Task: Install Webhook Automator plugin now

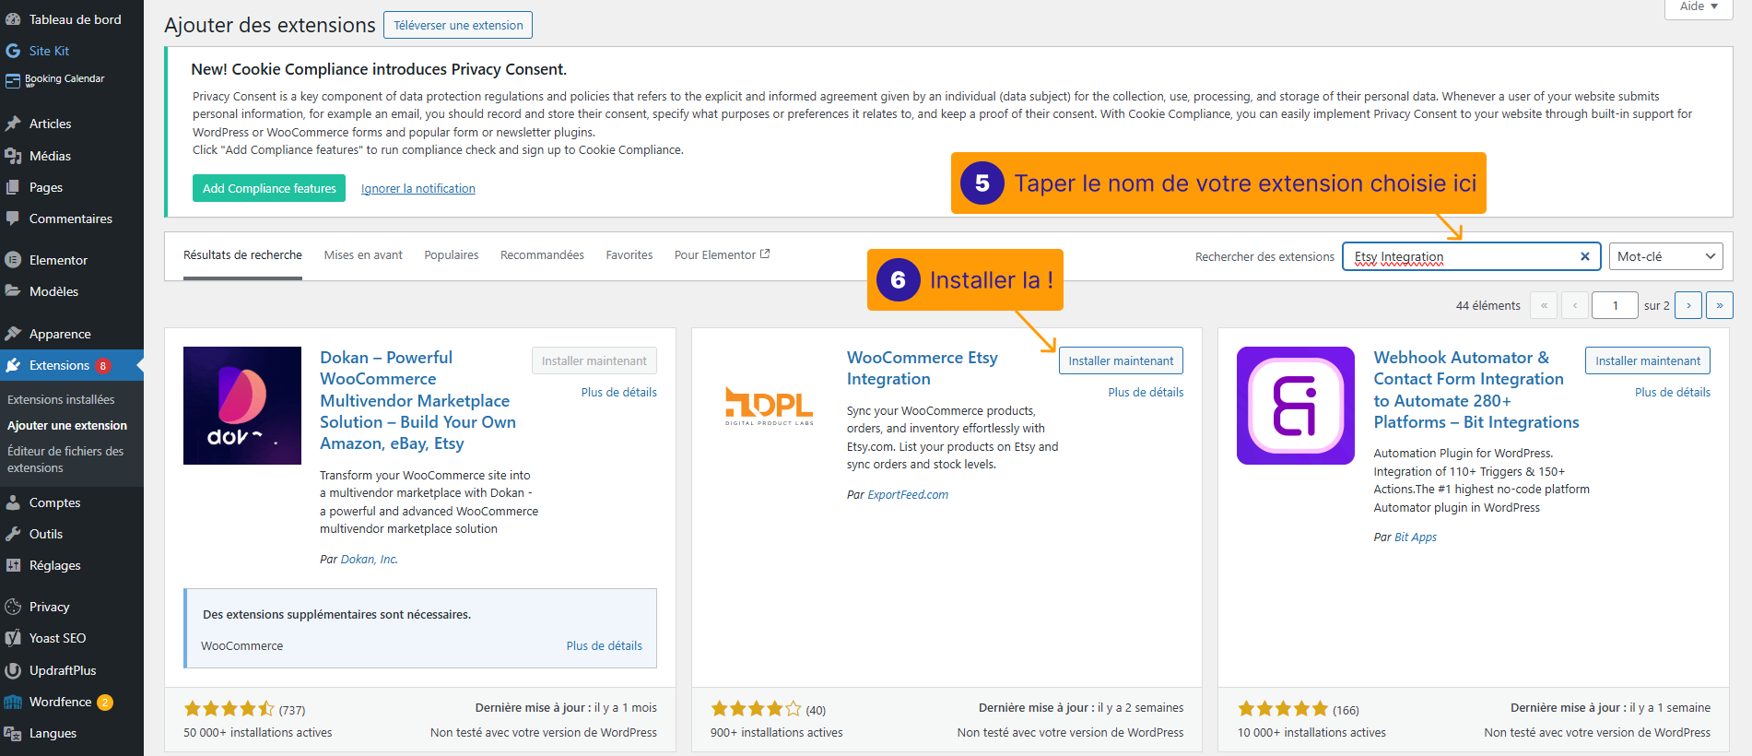Action: pyautogui.click(x=1648, y=360)
